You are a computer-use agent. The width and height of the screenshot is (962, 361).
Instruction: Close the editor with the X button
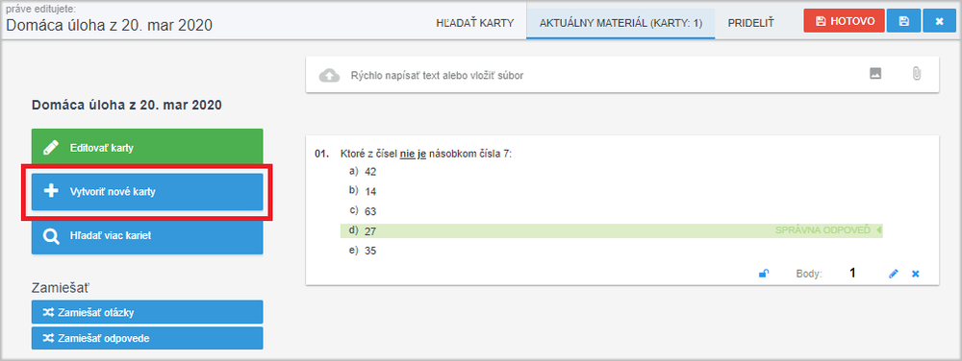[x=939, y=21]
